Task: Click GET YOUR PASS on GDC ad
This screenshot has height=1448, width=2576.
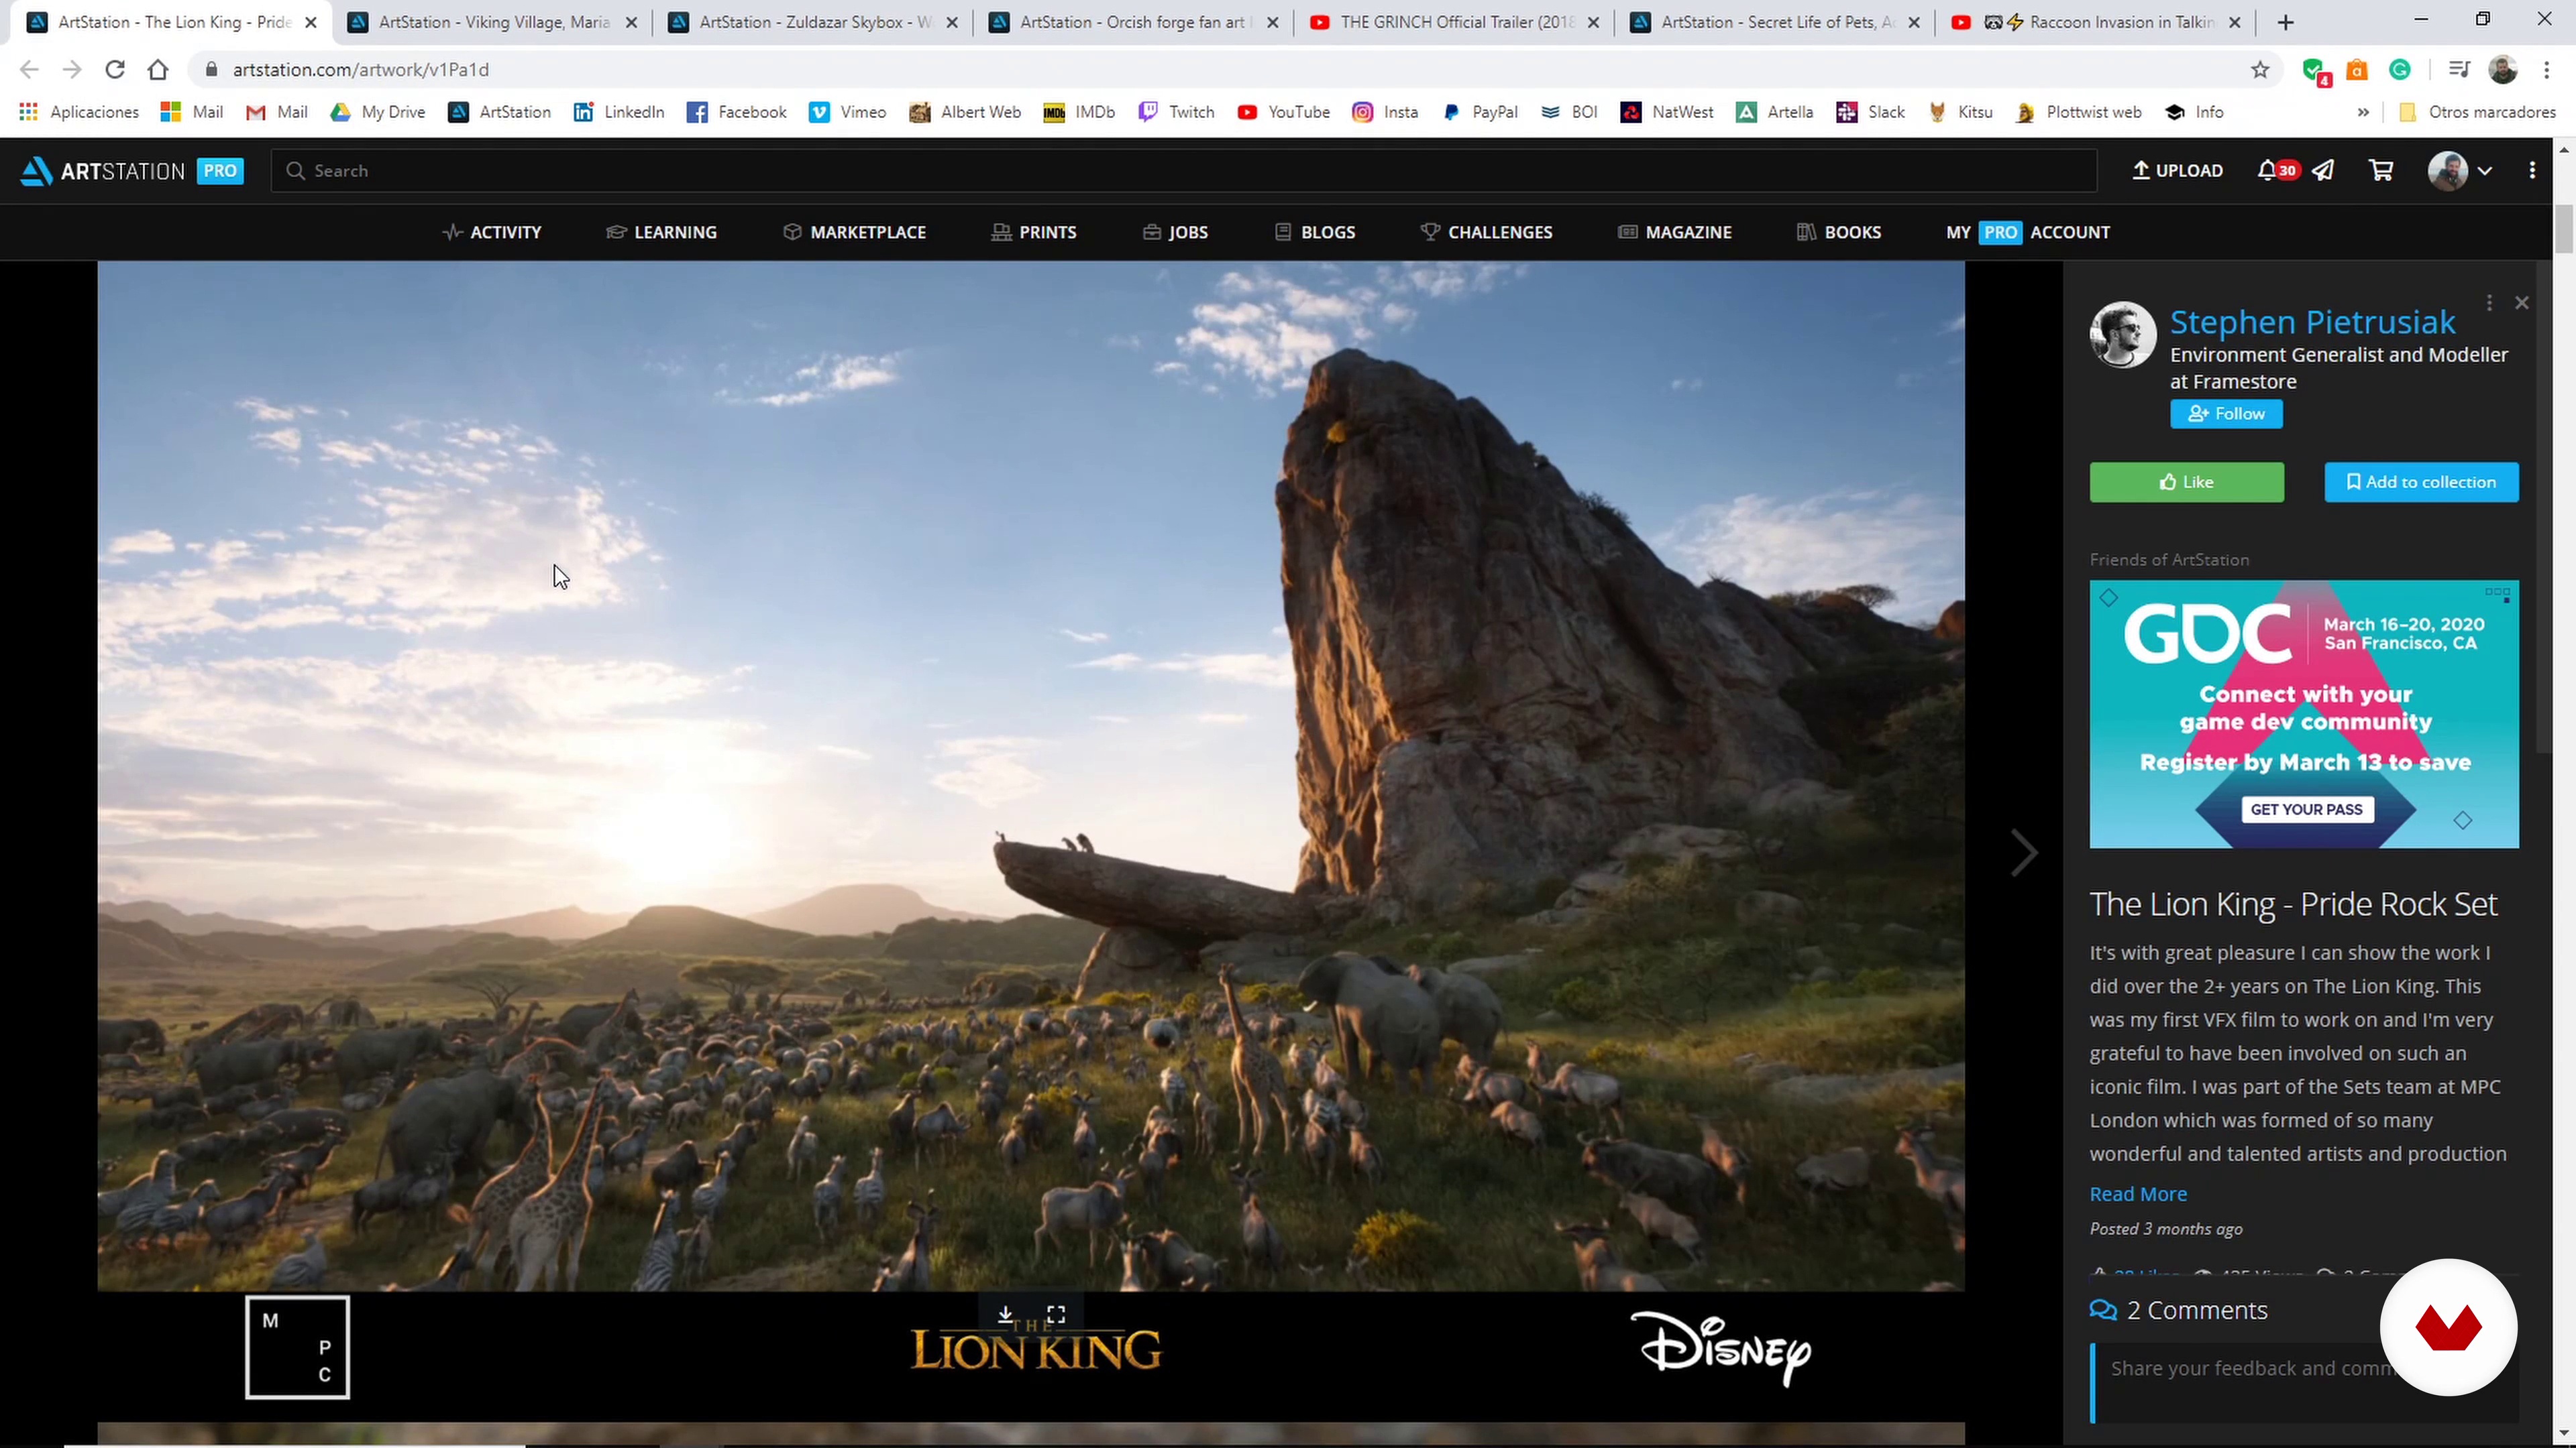Action: point(2306,809)
